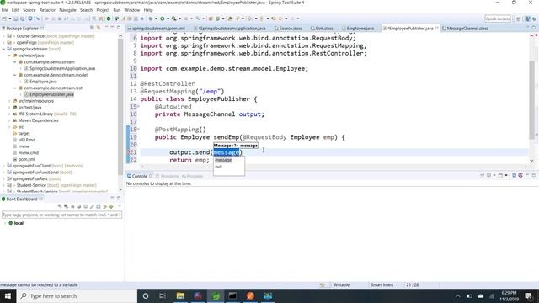This screenshot has height=303, width=539.
Task: Open the External Tools dropdown arrow
Action: pos(179,19)
